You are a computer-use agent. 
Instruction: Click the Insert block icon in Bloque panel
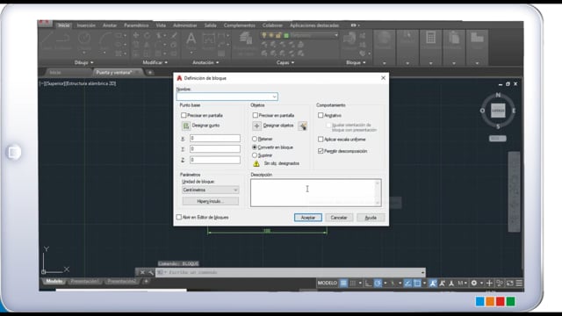[349, 39]
